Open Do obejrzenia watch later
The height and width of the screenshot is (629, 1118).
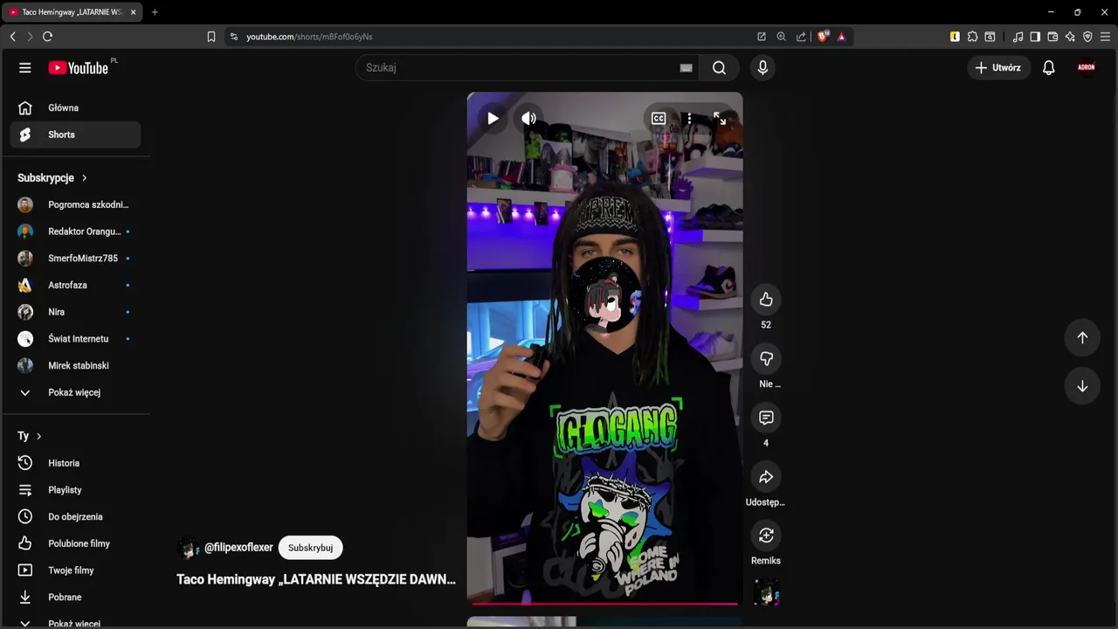coord(75,516)
